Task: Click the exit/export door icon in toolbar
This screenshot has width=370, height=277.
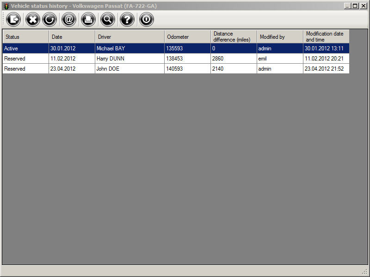Action: (14, 19)
